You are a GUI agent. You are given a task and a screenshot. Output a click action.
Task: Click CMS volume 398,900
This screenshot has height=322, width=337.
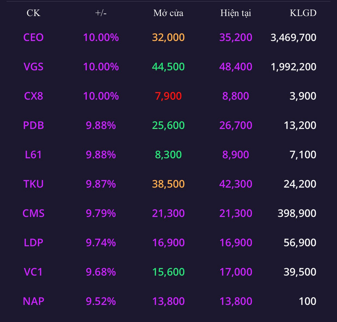coord(297,213)
